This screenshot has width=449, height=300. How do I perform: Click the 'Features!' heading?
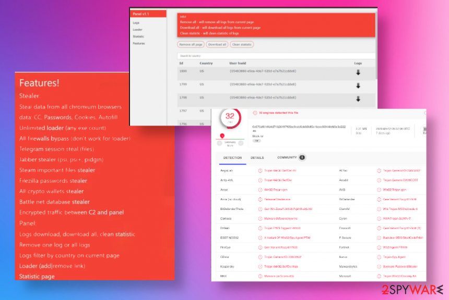click(39, 83)
